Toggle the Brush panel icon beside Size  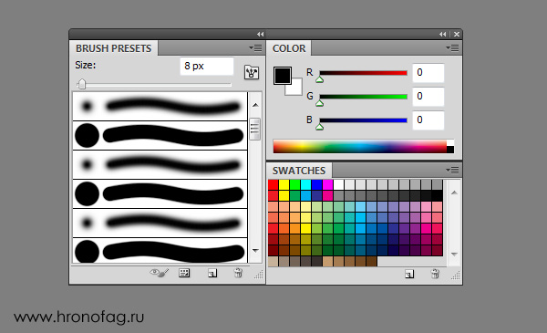pos(252,72)
